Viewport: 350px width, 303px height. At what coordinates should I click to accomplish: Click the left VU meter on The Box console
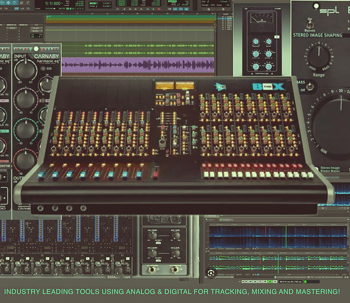[x=165, y=86]
